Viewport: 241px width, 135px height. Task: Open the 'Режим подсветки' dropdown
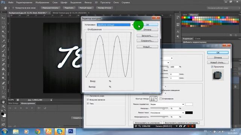coord(183,104)
